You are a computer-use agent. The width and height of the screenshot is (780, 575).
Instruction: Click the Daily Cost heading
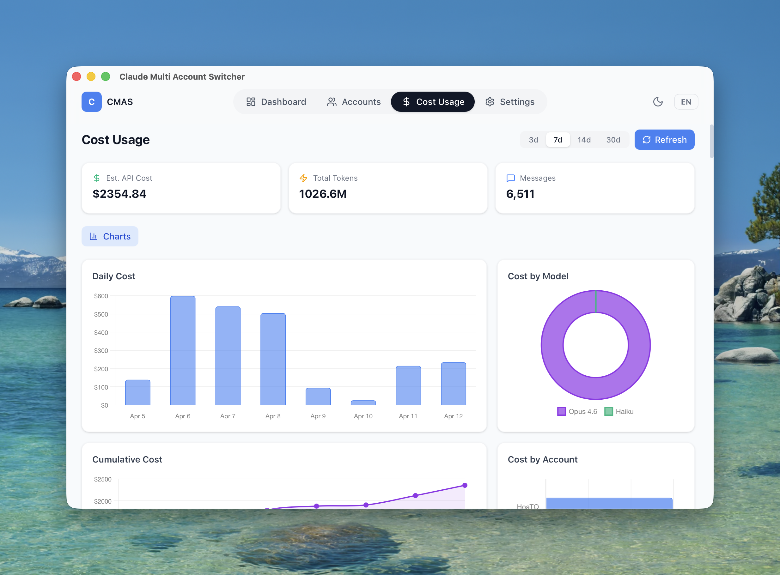click(x=114, y=276)
